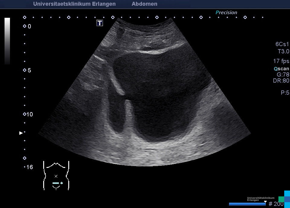This screenshot has width=290, height=208.
Task: Select the Abdomen preset label
Action: [x=144, y=4]
